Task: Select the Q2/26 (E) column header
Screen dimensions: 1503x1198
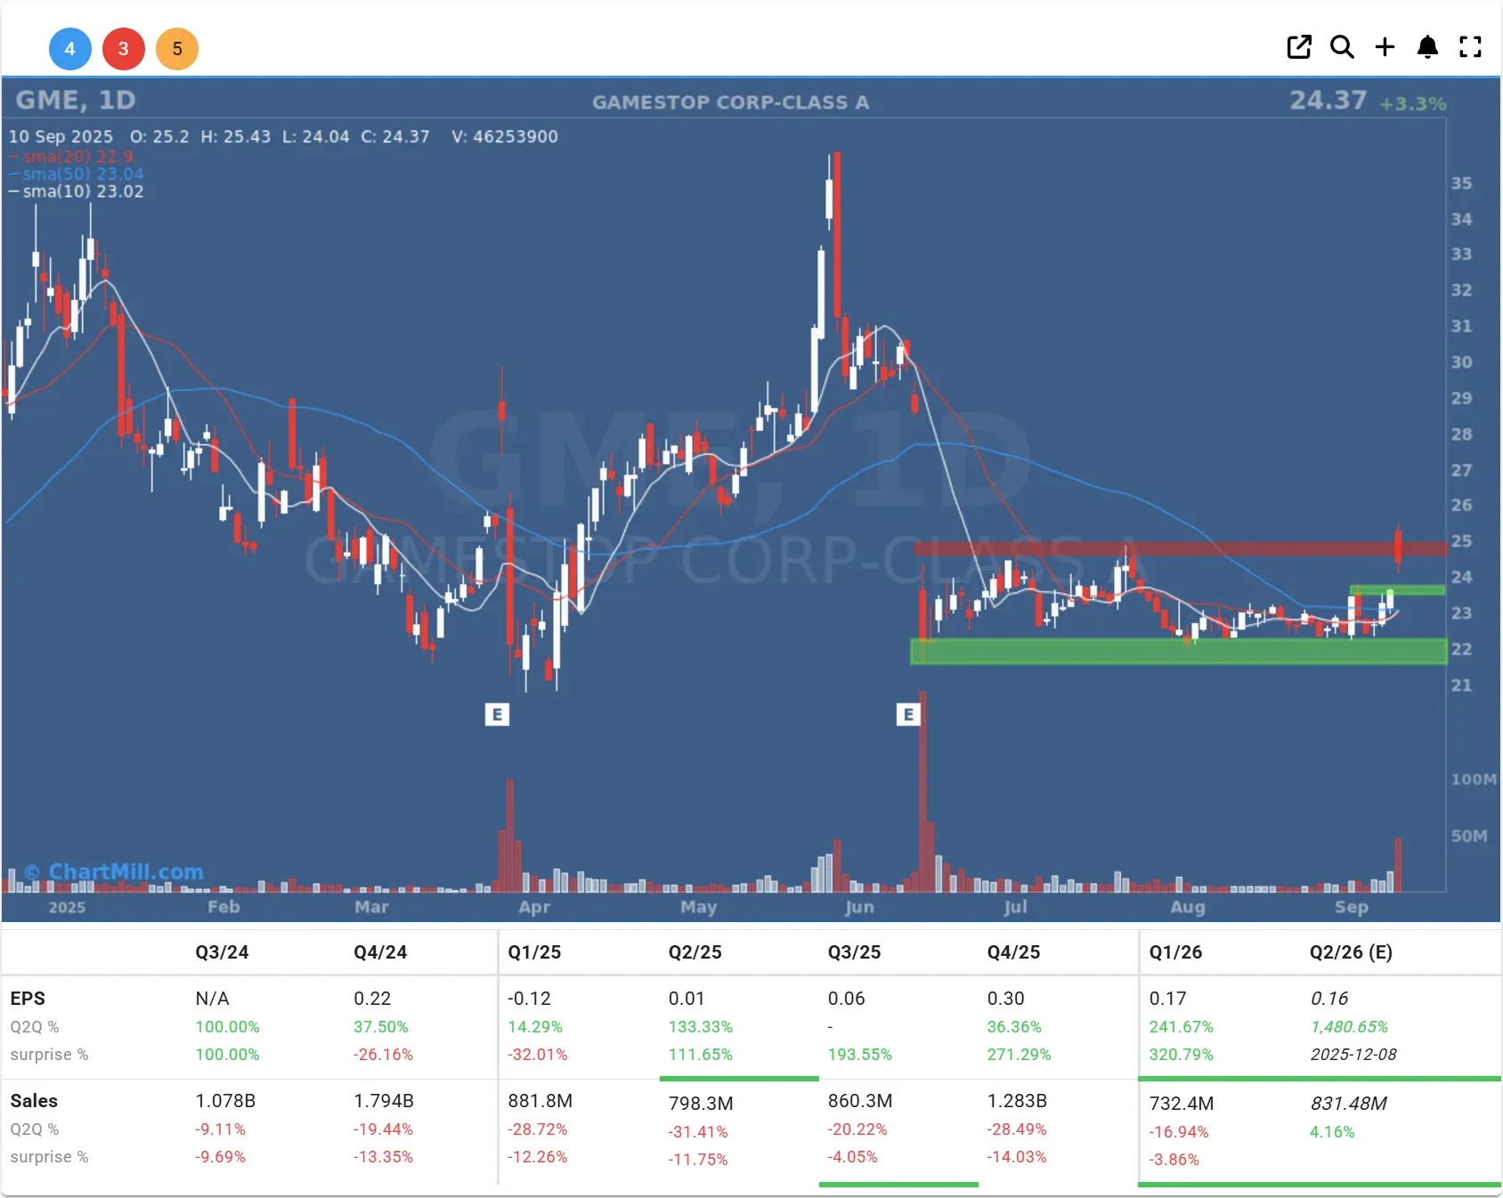Action: (1350, 952)
